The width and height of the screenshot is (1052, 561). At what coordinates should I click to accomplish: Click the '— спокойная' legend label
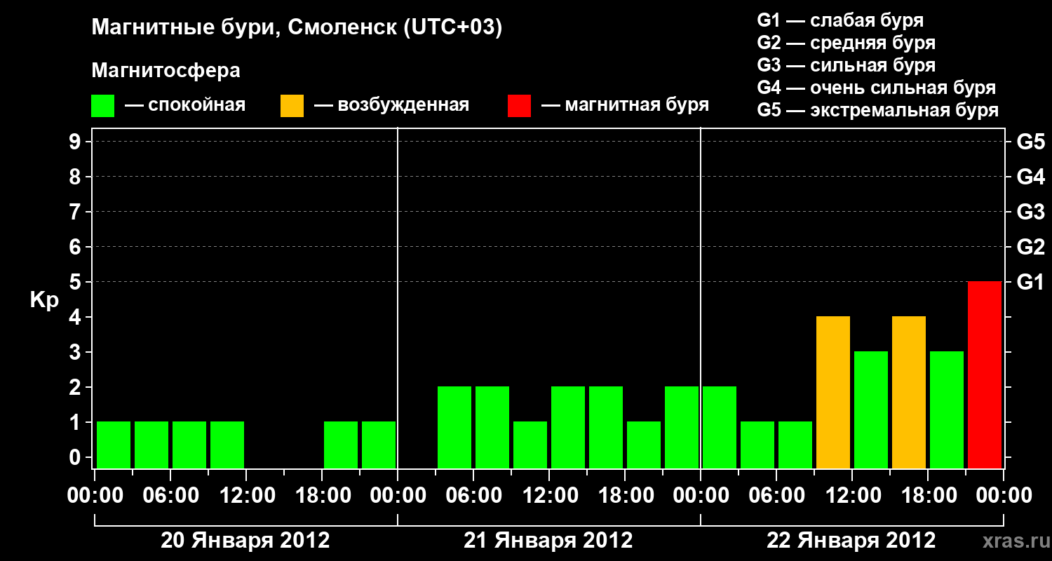[x=185, y=105]
